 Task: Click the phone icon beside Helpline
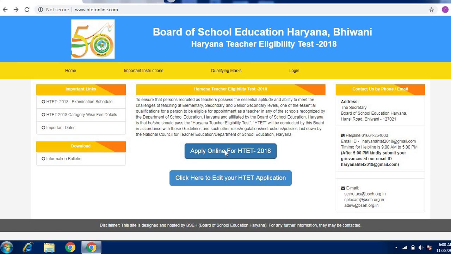pos(342,135)
